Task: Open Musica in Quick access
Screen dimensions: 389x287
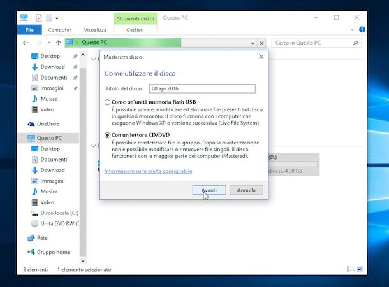Action: [49, 99]
